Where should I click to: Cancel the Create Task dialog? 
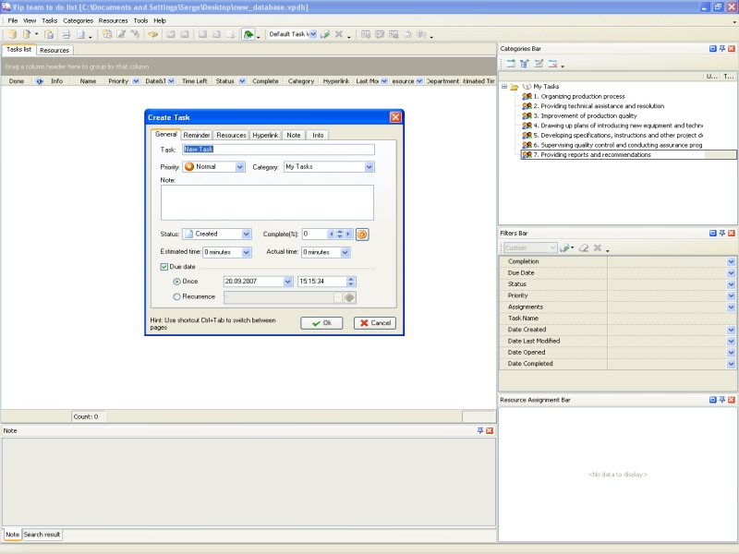374,323
